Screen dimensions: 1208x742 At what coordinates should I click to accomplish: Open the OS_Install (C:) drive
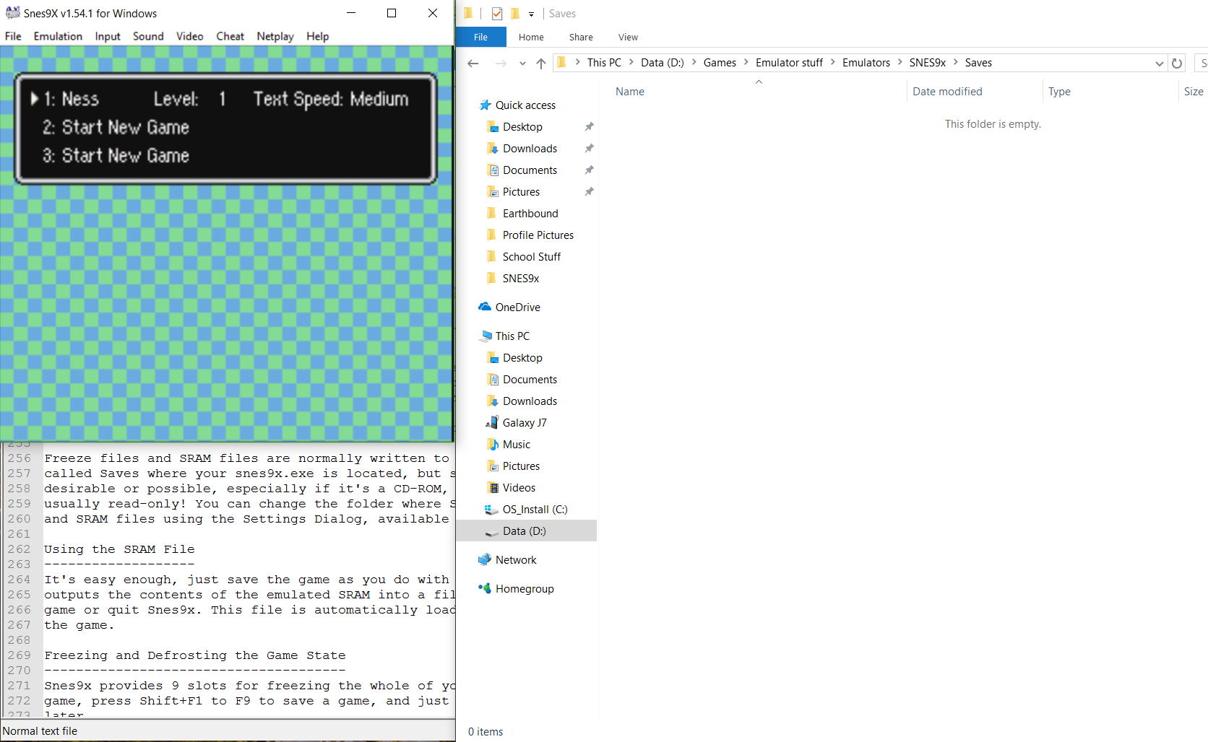(535, 510)
